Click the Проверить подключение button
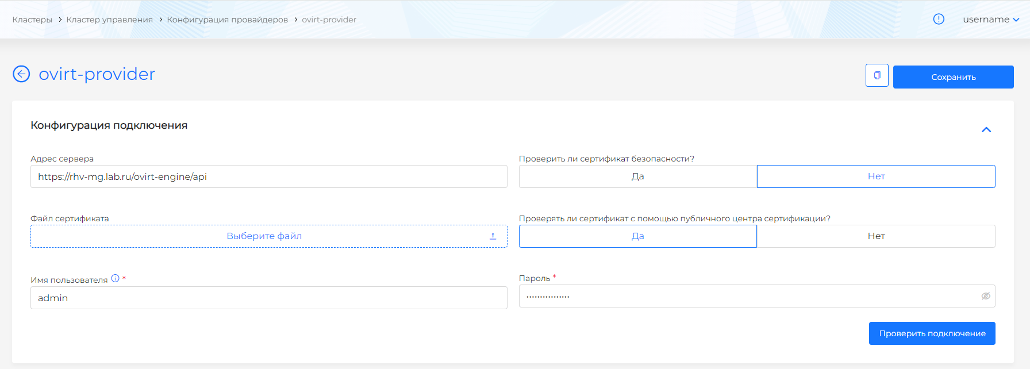This screenshot has width=1030, height=369. (x=932, y=333)
